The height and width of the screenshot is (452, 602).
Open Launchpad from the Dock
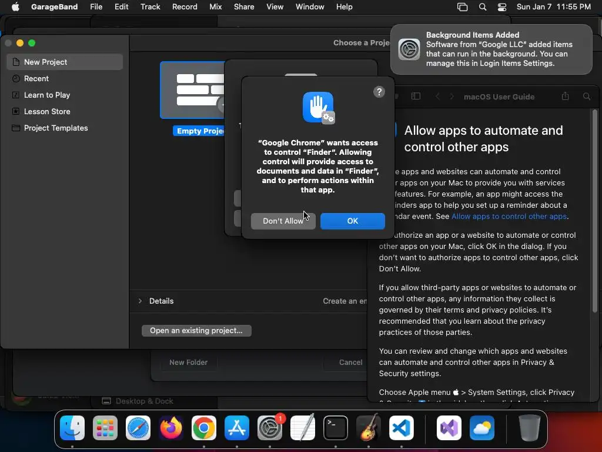[x=105, y=428]
